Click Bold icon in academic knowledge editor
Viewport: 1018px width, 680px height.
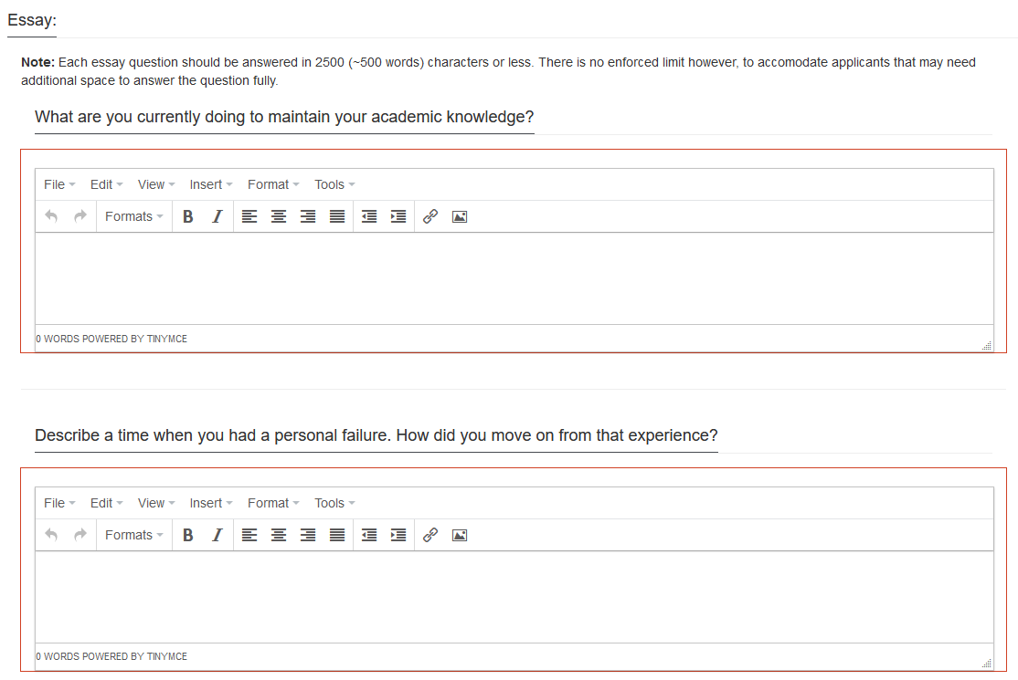[187, 216]
